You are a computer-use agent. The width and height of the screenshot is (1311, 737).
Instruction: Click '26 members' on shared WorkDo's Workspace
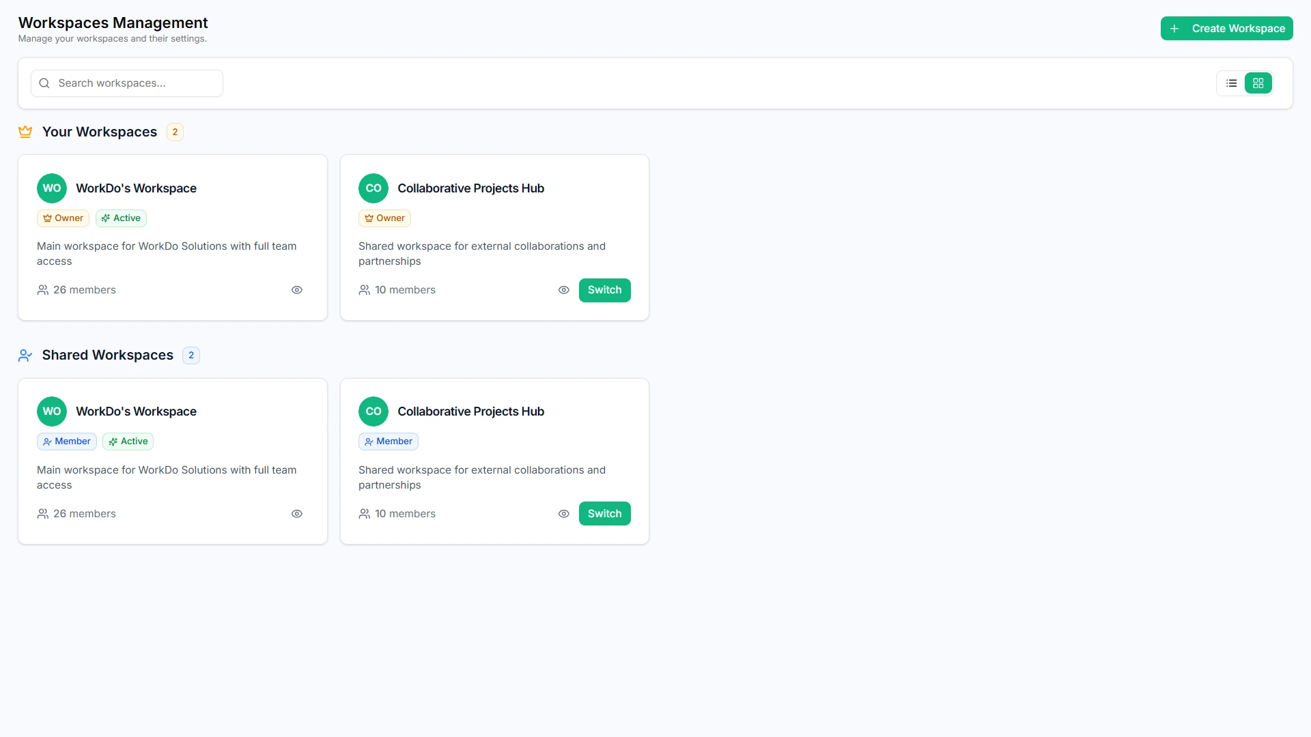pos(85,514)
